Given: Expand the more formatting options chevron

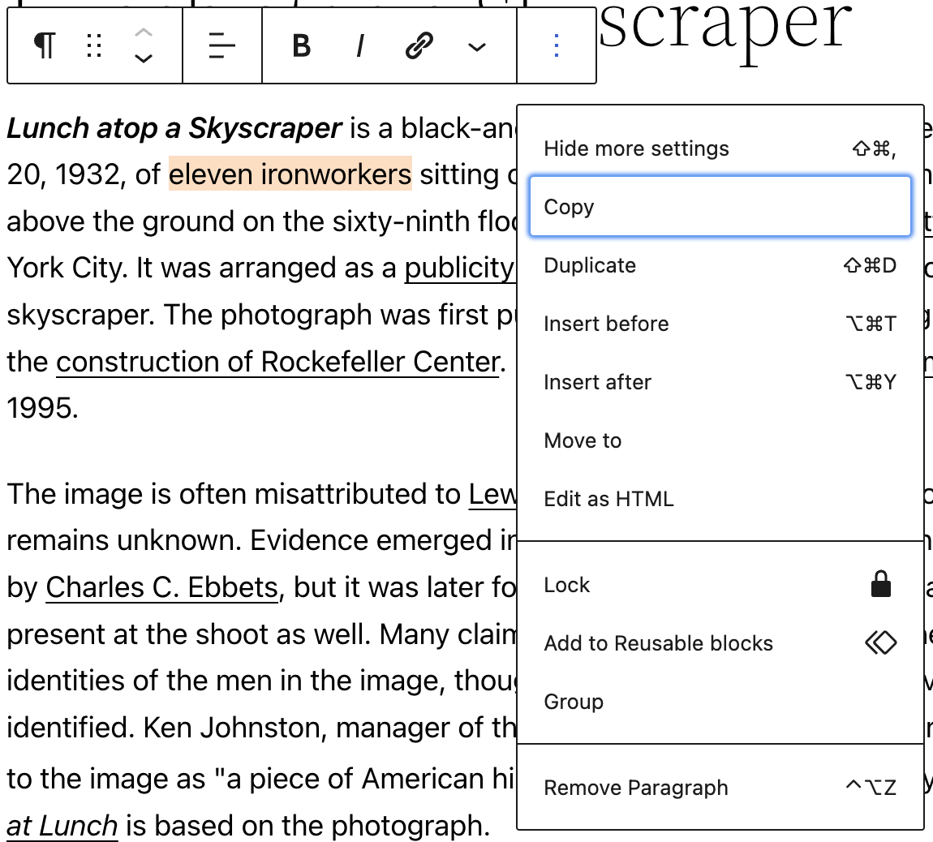Looking at the screenshot, I should (x=476, y=46).
